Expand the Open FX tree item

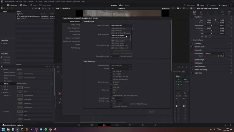click(x=1, y=87)
